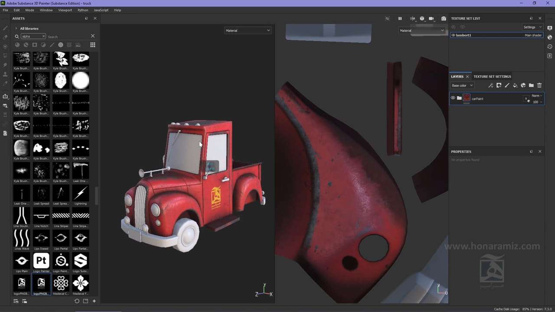
Task: Click the add mask icon in Layers toolbar
Action: [x=499, y=85]
